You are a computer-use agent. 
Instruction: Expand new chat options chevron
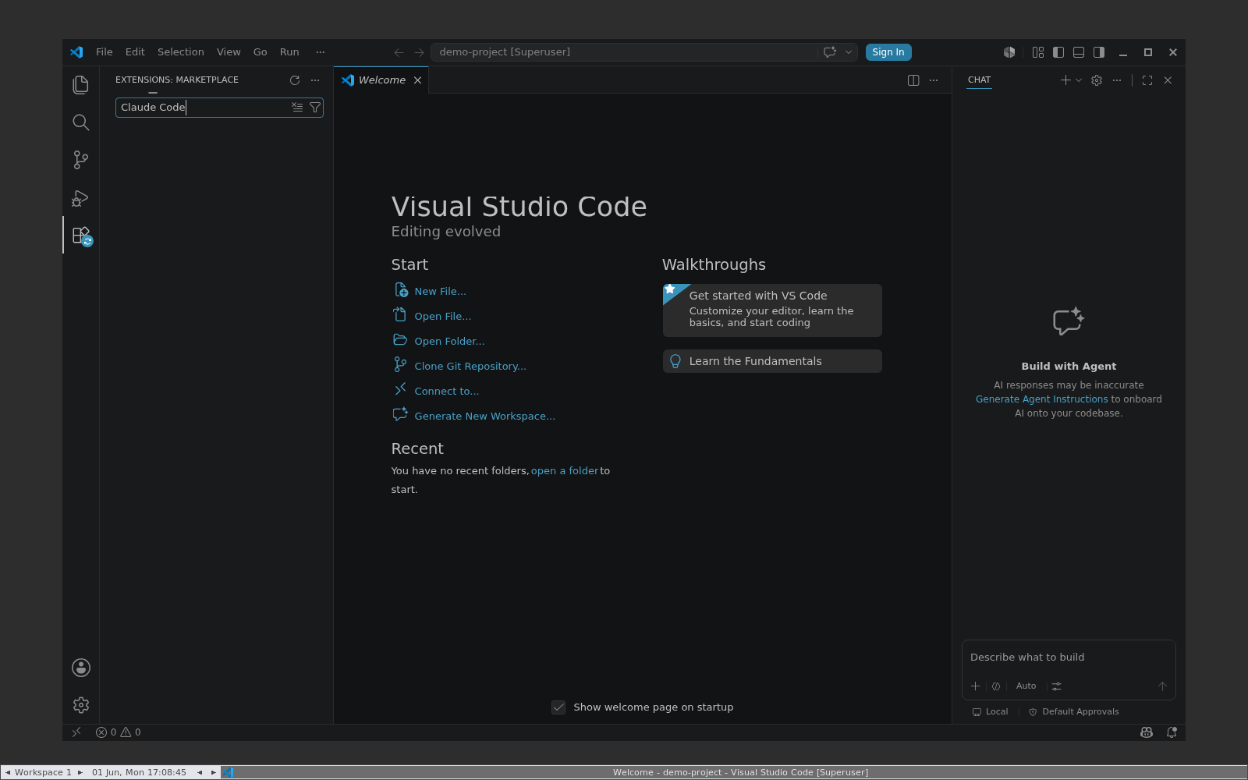click(1079, 80)
